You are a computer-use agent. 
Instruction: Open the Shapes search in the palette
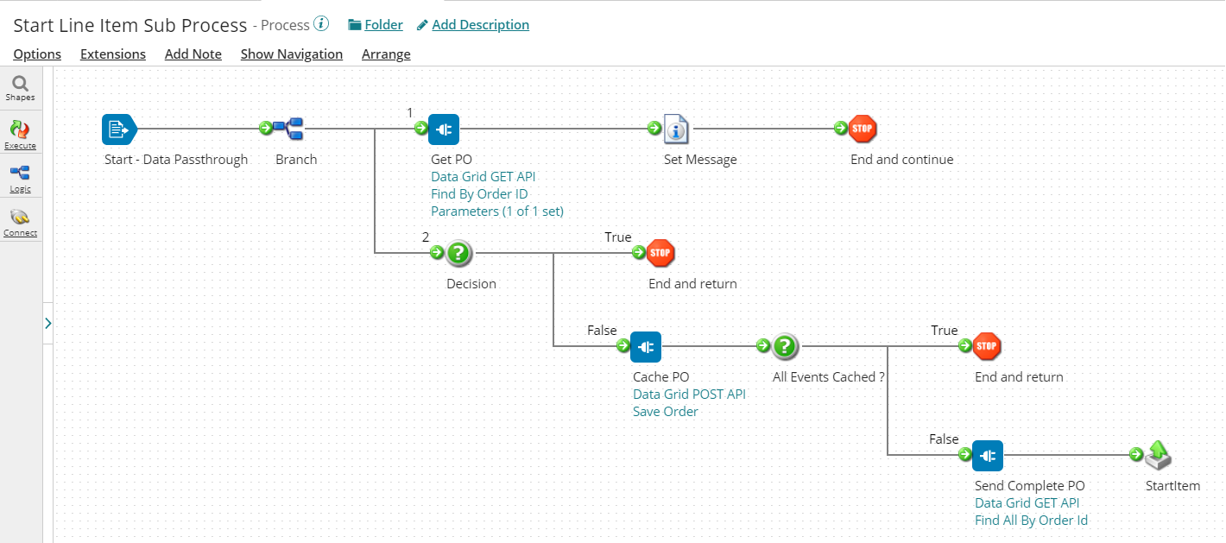[20, 87]
